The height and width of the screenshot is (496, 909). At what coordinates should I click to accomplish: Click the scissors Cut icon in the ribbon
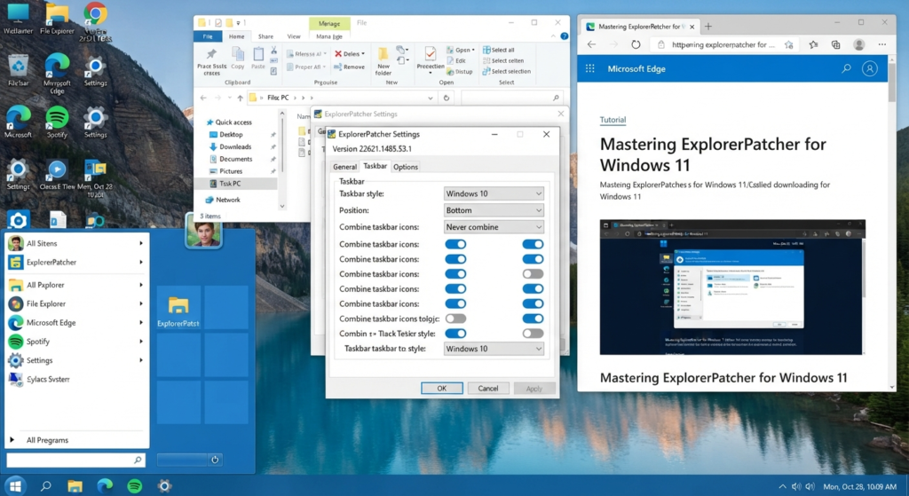(x=273, y=51)
